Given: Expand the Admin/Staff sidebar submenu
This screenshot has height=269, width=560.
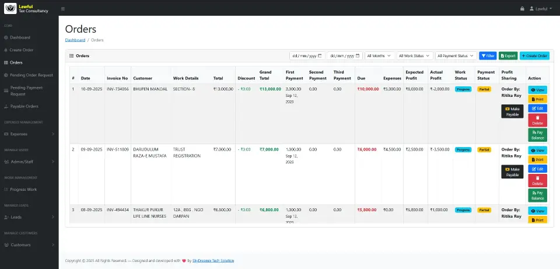Looking at the screenshot, I should (29, 162).
